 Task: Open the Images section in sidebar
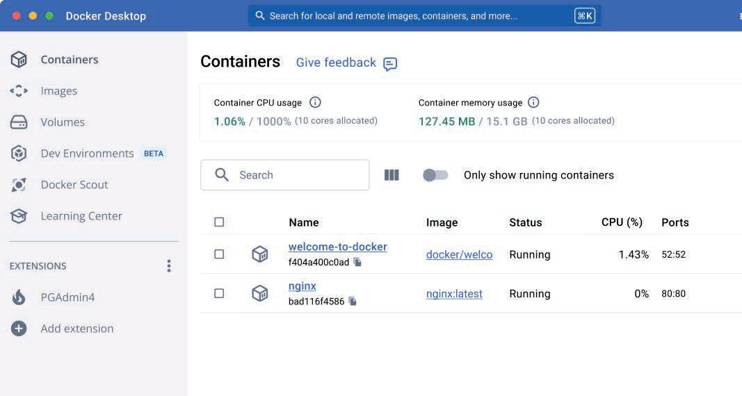click(x=58, y=91)
